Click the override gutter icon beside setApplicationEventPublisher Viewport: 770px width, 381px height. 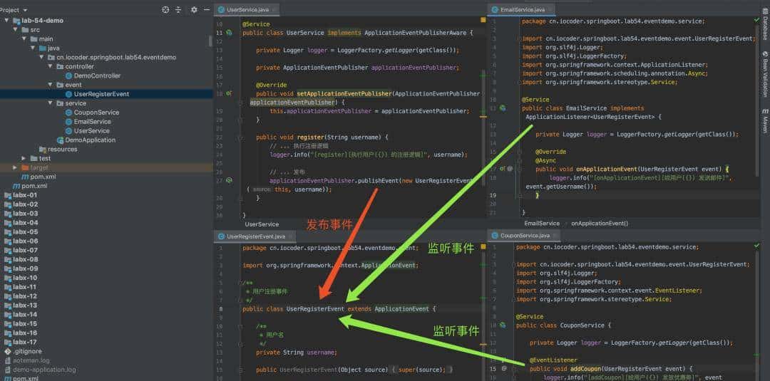coord(229,93)
